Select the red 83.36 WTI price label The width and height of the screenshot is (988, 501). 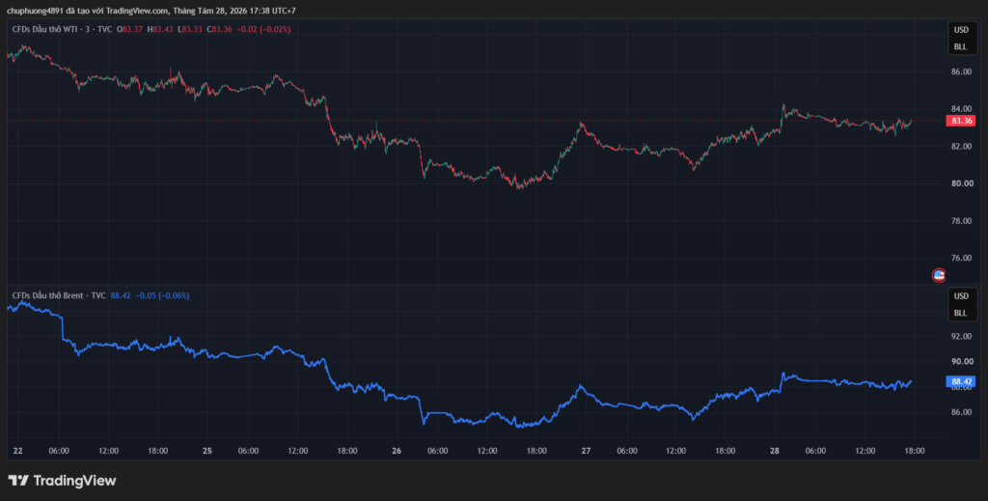pyautogui.click(x=960, y=121)
